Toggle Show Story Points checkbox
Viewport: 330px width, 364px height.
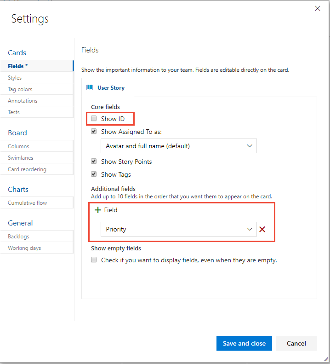pyautogui.click(x=94, y=162)
